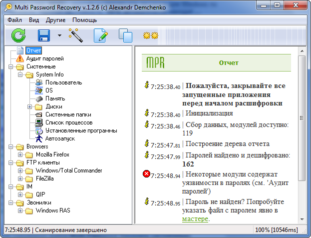Image resolution: width=311 pixels, height=238 pixels.
Task: Select the Пользователь tree item
Action: click(64, 82)
